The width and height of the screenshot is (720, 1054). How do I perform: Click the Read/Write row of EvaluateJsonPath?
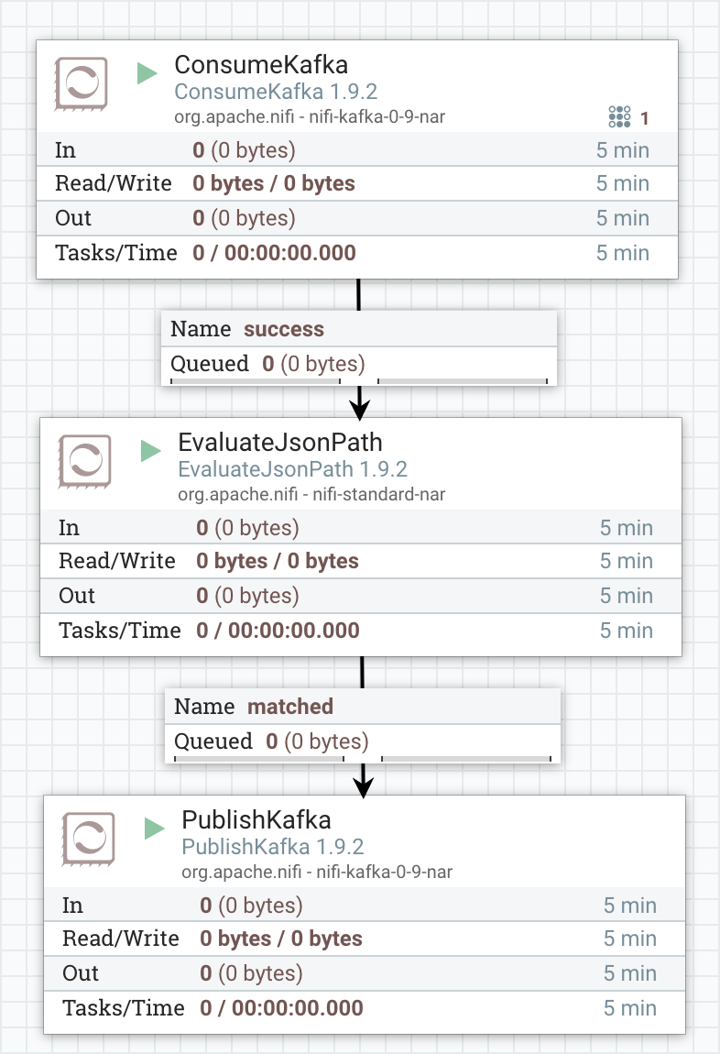point(361,561)
